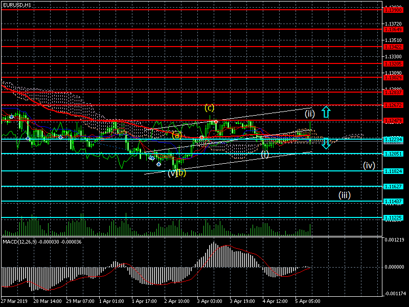
Task: Click the 2 Apr 10:00 time label
Action: click(x=177, y=301)
